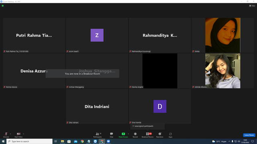The image size is (257, 144).
Task: Select Rahmanditya Kusumoaji video tile
Action: click(160, 35)
